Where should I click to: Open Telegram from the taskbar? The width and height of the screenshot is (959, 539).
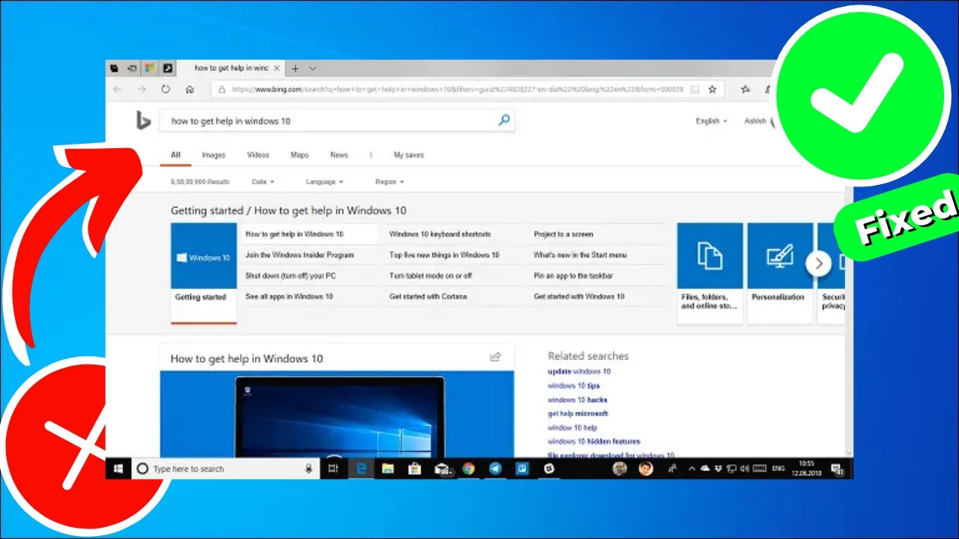click(x=495, y=469)
